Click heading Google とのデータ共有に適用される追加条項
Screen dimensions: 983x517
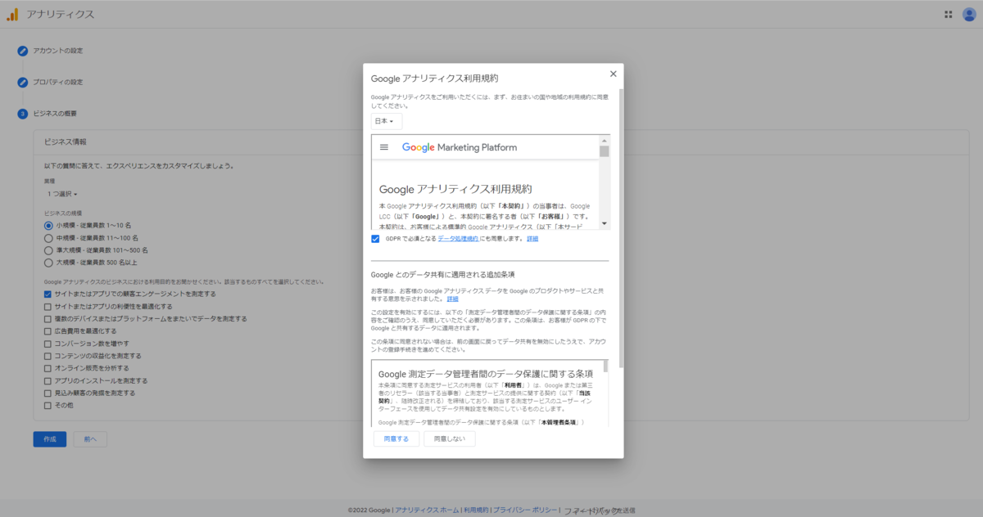(443, 274)
